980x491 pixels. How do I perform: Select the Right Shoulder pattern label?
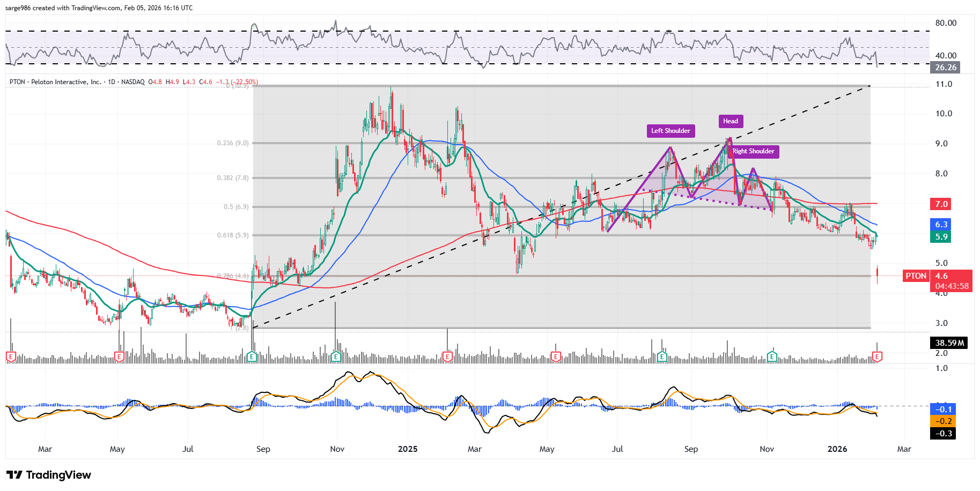754,152
